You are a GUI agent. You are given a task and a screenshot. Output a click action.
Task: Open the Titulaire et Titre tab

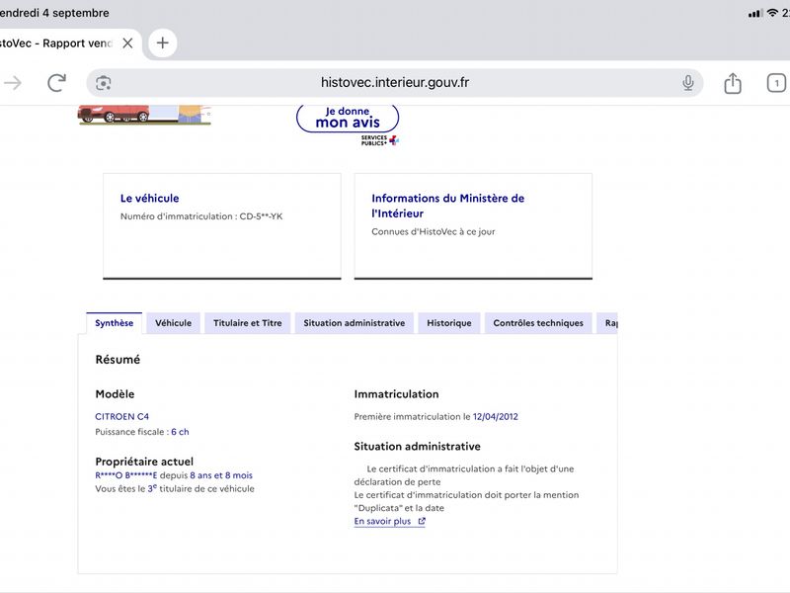click(x=248, y=323)
